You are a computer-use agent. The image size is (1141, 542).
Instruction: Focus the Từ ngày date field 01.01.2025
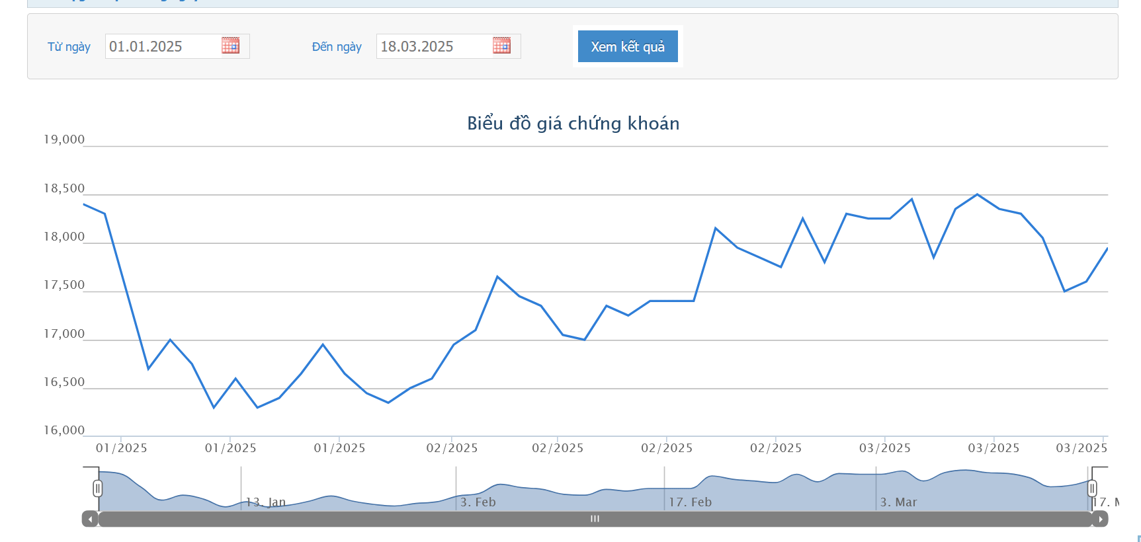(x=162, y=46)
